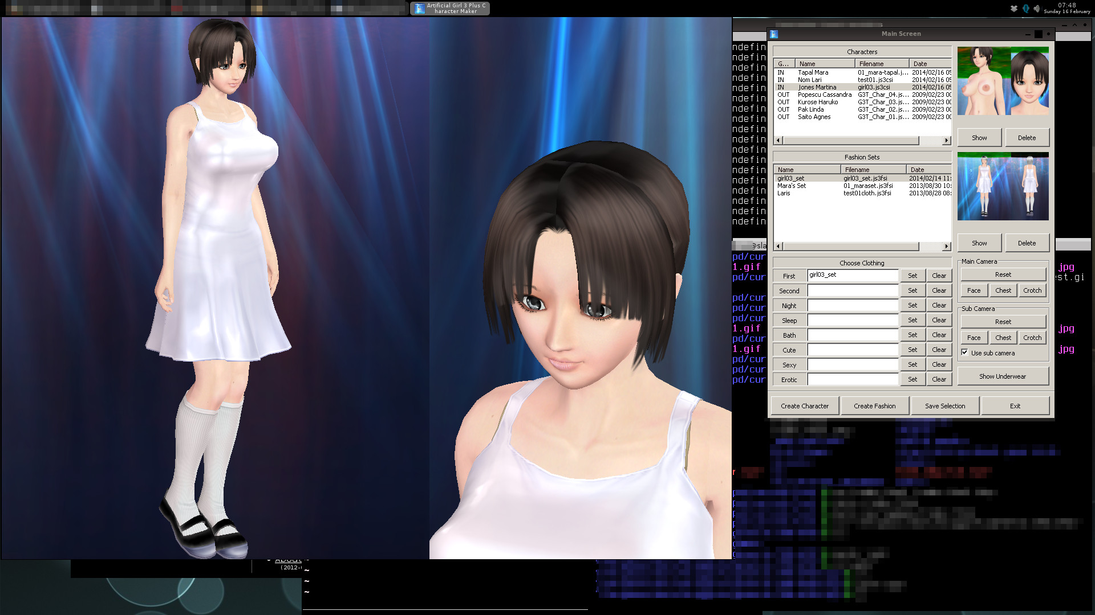This screenshot has width=1095, height=615.
Task: Click the Save Selection button
Action: pyautogui.click(x=945, y=406)
